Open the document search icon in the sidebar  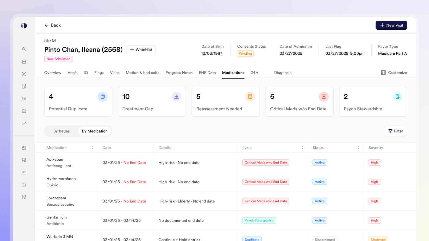point(24,197)
